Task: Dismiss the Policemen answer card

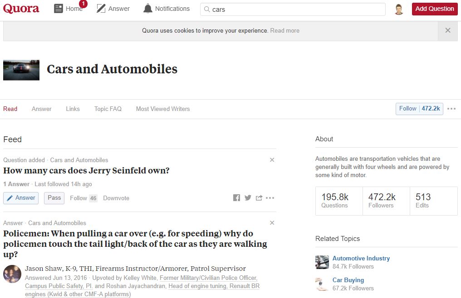Action: click(272, 222)
